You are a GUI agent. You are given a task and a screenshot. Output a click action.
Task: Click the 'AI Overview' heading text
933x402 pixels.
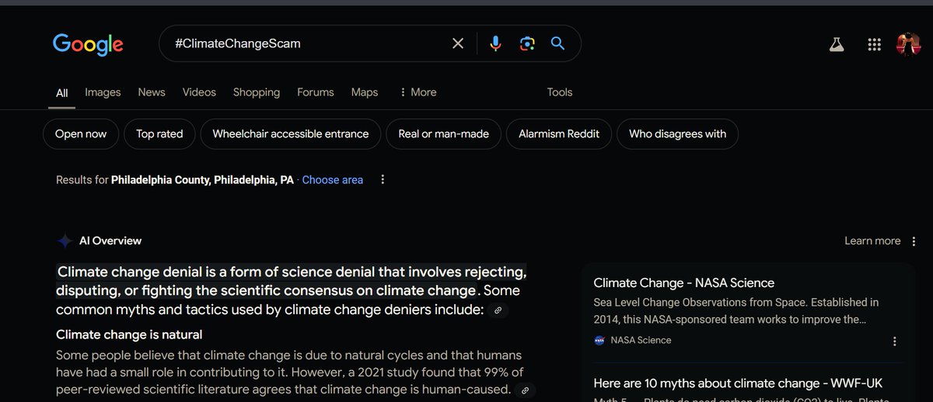(x=110, y=241)
